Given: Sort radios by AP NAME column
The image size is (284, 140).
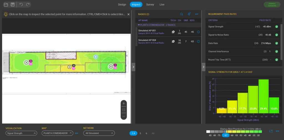Looking at the screenshot, I should pos(143,20).
